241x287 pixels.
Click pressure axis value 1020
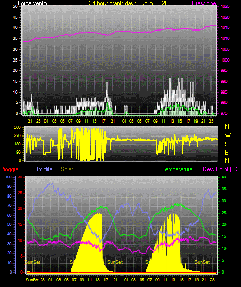tap(225, 17)
